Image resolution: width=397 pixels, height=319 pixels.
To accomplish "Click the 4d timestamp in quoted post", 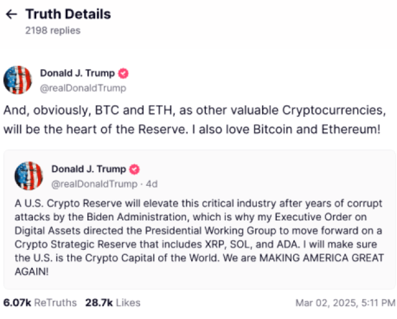I will 151,184.
